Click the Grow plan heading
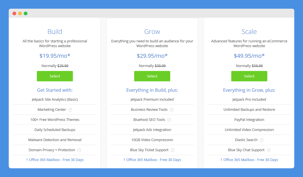The width and height of the screenshot is (303, 177). [x=152, y=32]
